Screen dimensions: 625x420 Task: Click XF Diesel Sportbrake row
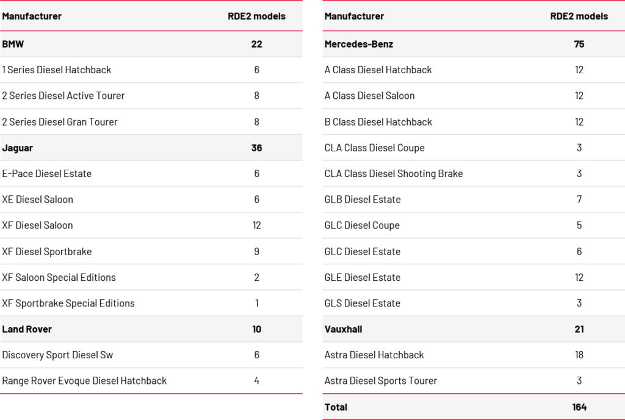(47, 251)
